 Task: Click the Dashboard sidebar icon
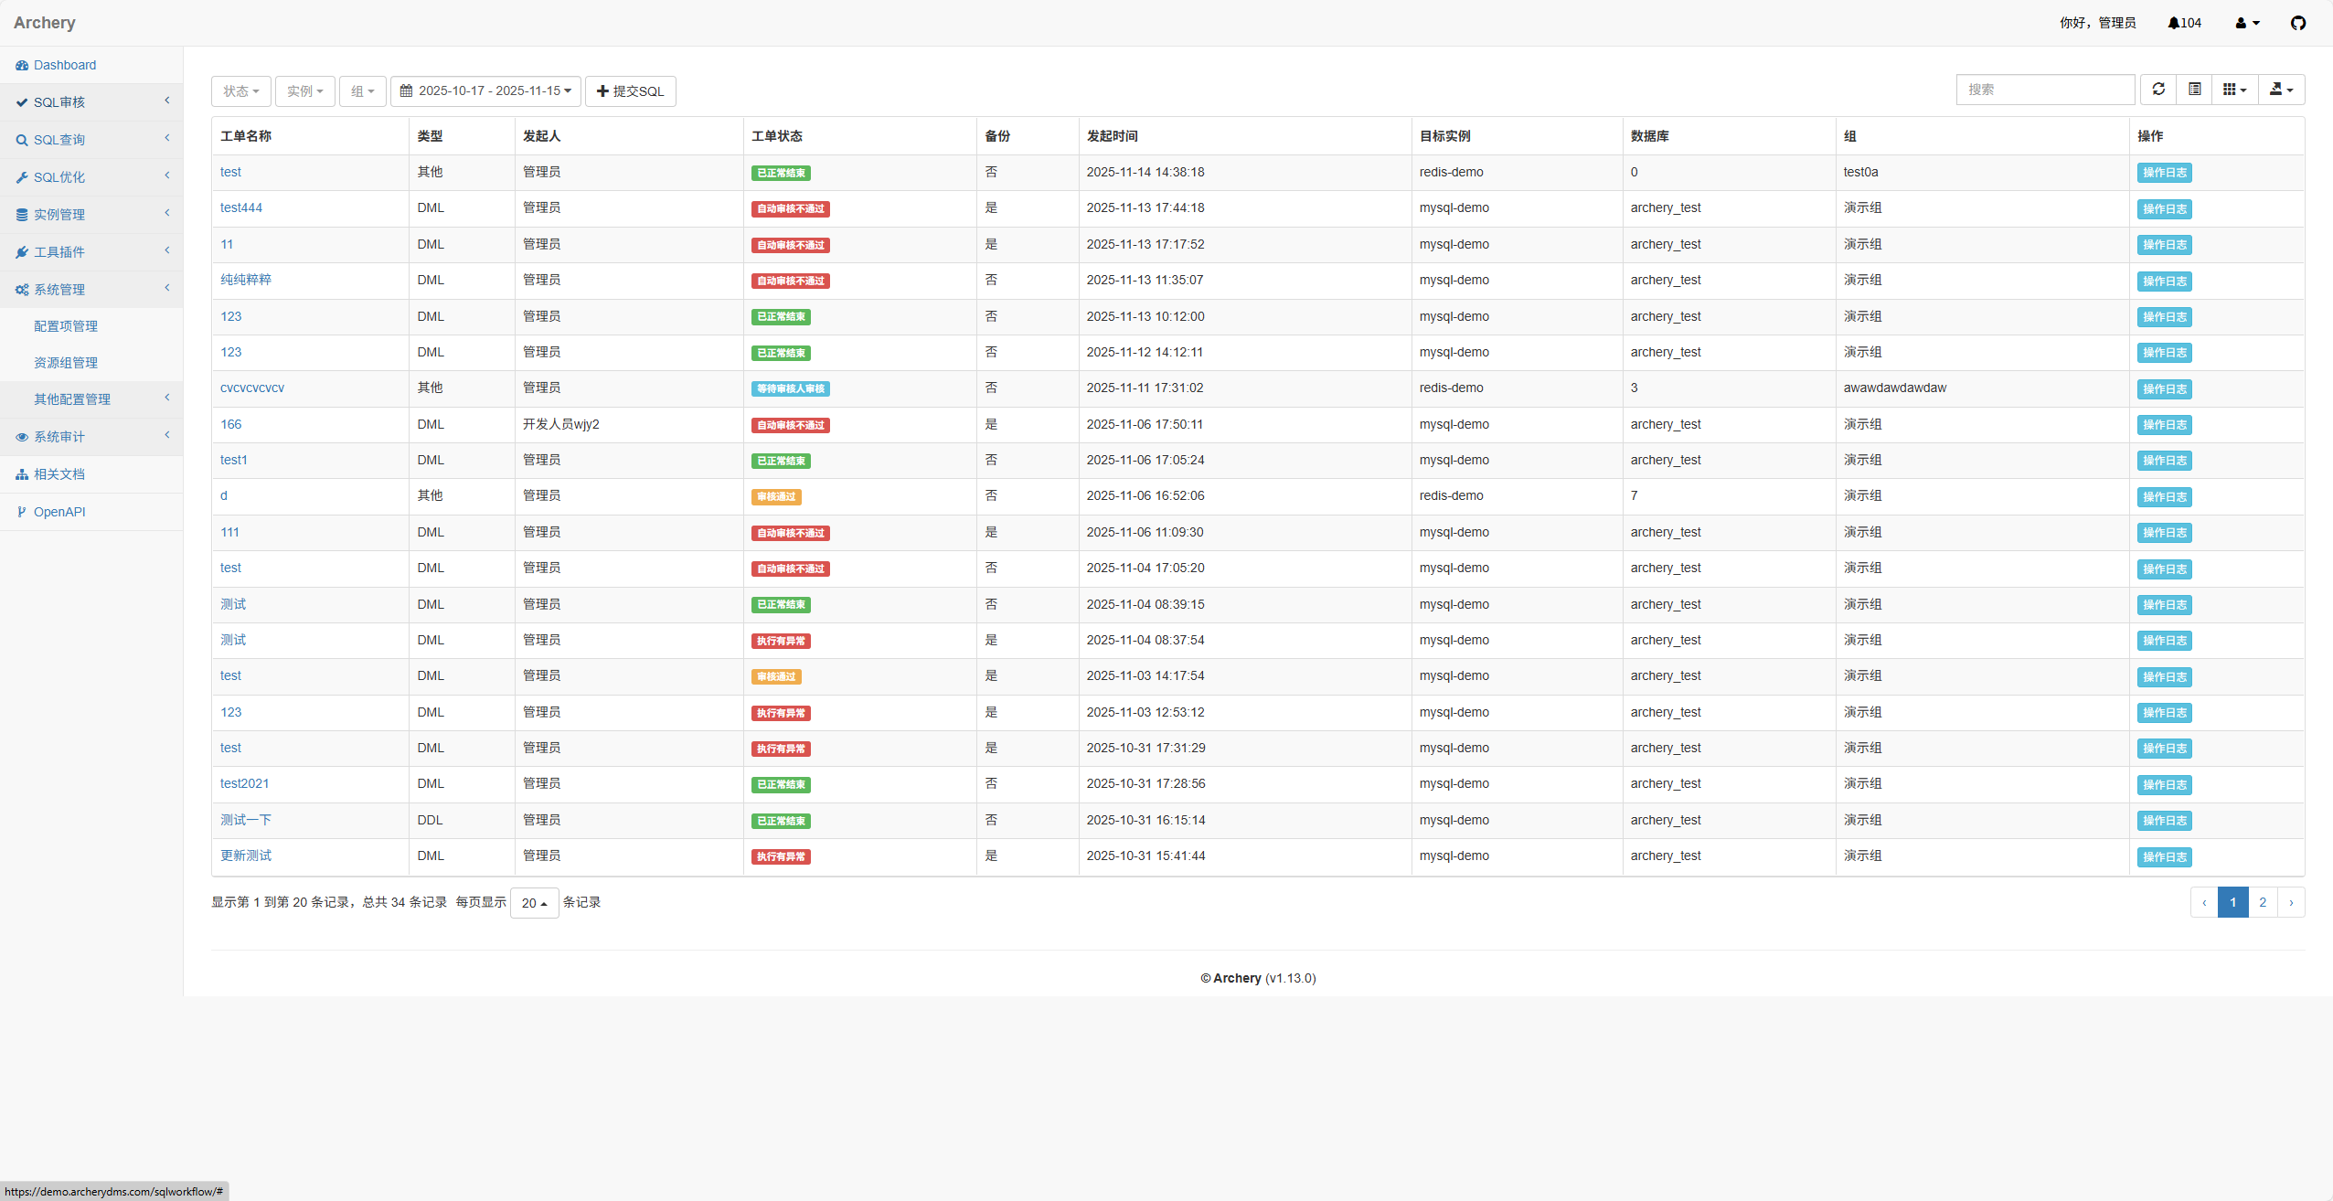coord(22,65)
